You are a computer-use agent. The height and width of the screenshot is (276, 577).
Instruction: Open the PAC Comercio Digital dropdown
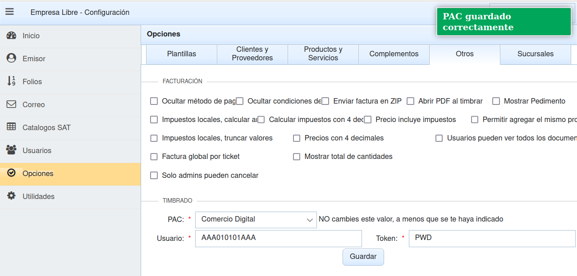pos(256,220)
